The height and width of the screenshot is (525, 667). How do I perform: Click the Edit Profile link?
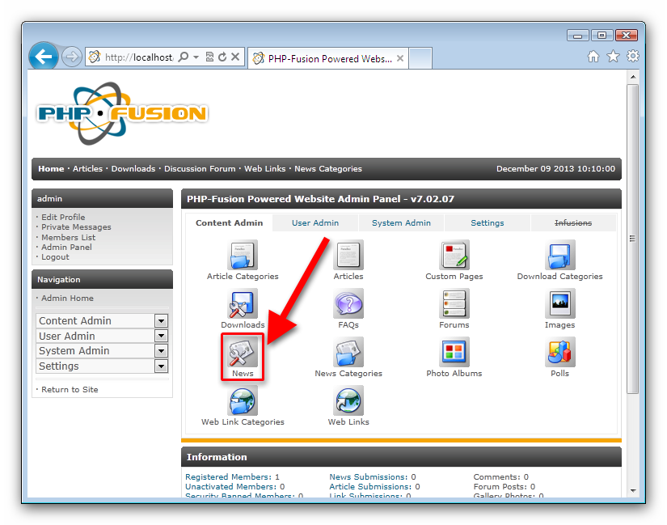(x=63, y=218)
